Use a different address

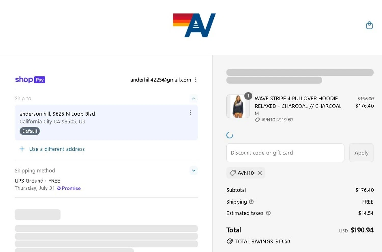pyautogui.click(x=57, y=149)
